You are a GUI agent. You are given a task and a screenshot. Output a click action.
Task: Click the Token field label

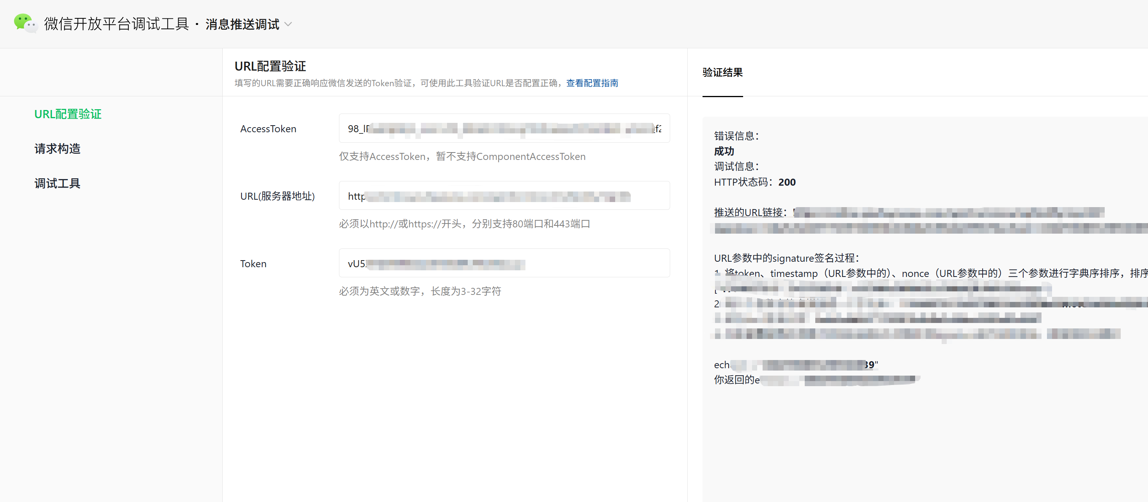pos(253,264)
